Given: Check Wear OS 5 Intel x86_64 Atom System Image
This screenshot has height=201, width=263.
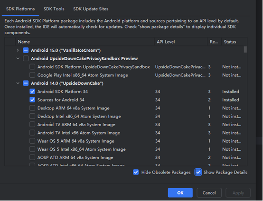Looking at the screenshot, I should pyautogui.click(x=32, y=149).
